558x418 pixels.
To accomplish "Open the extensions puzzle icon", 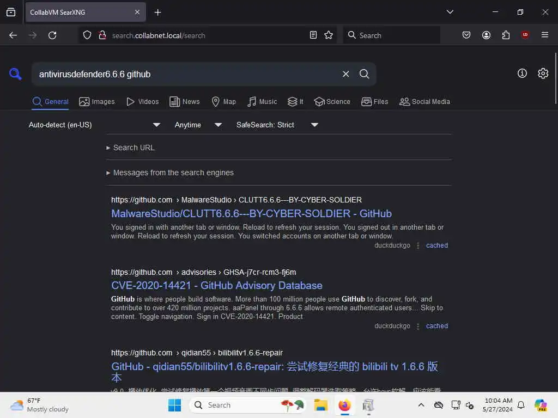I will (x=506, y=35).
